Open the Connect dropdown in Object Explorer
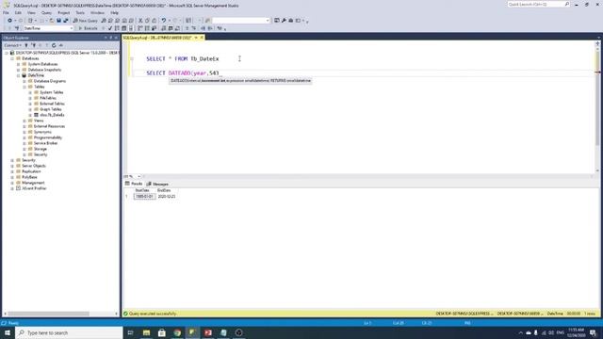 [12, 45]
